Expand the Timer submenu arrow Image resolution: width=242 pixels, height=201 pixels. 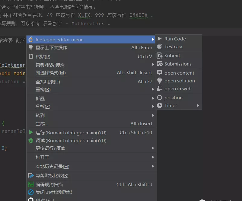(x=198, y=105)
